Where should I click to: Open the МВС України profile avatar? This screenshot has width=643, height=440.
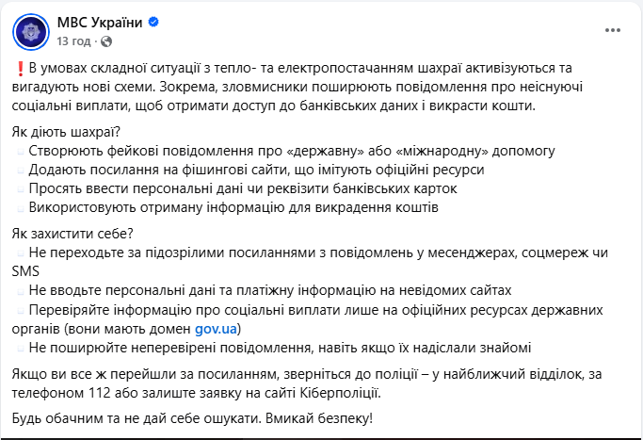[32, 31]
